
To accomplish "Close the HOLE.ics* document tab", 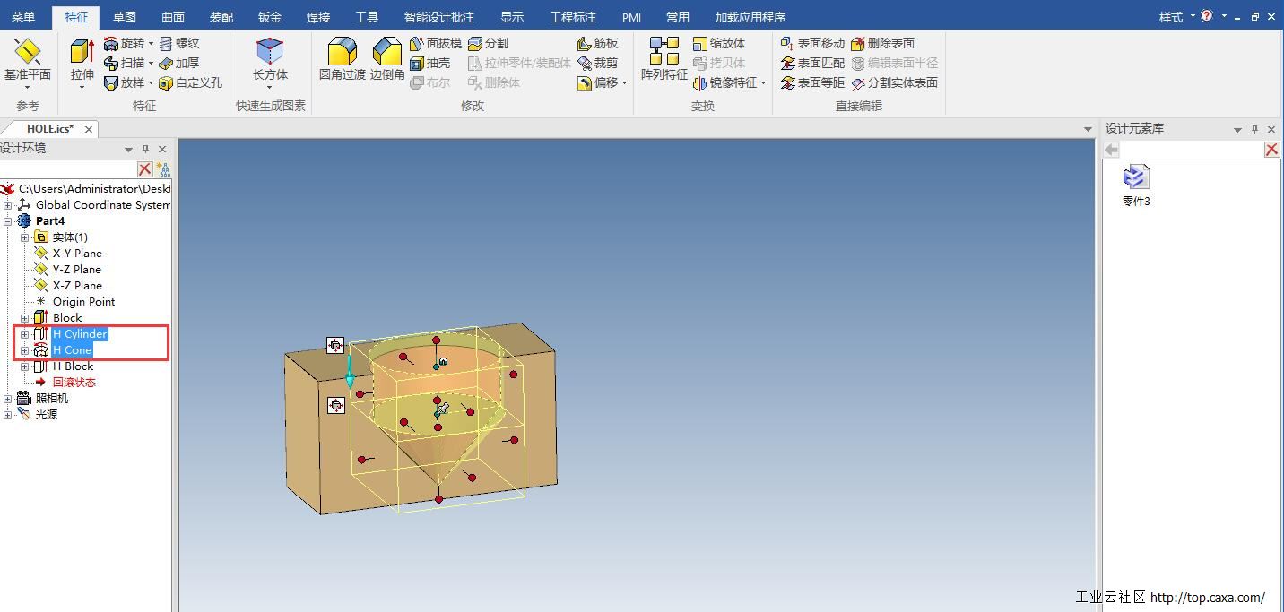I will click(89, 130).
